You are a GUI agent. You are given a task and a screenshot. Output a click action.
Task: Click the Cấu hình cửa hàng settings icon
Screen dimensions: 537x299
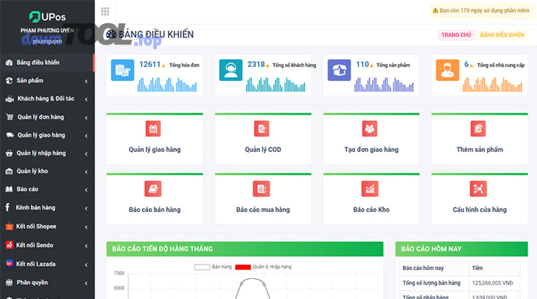tap(478, 189)
